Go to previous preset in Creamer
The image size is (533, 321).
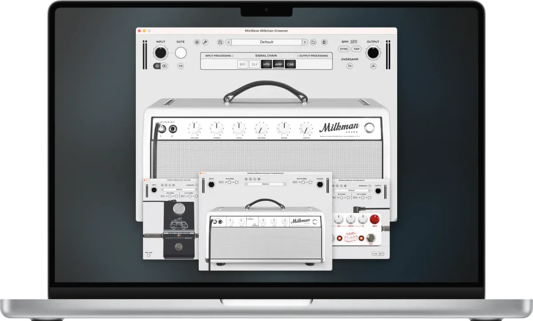pyautogui.click(x=228, y=42)
